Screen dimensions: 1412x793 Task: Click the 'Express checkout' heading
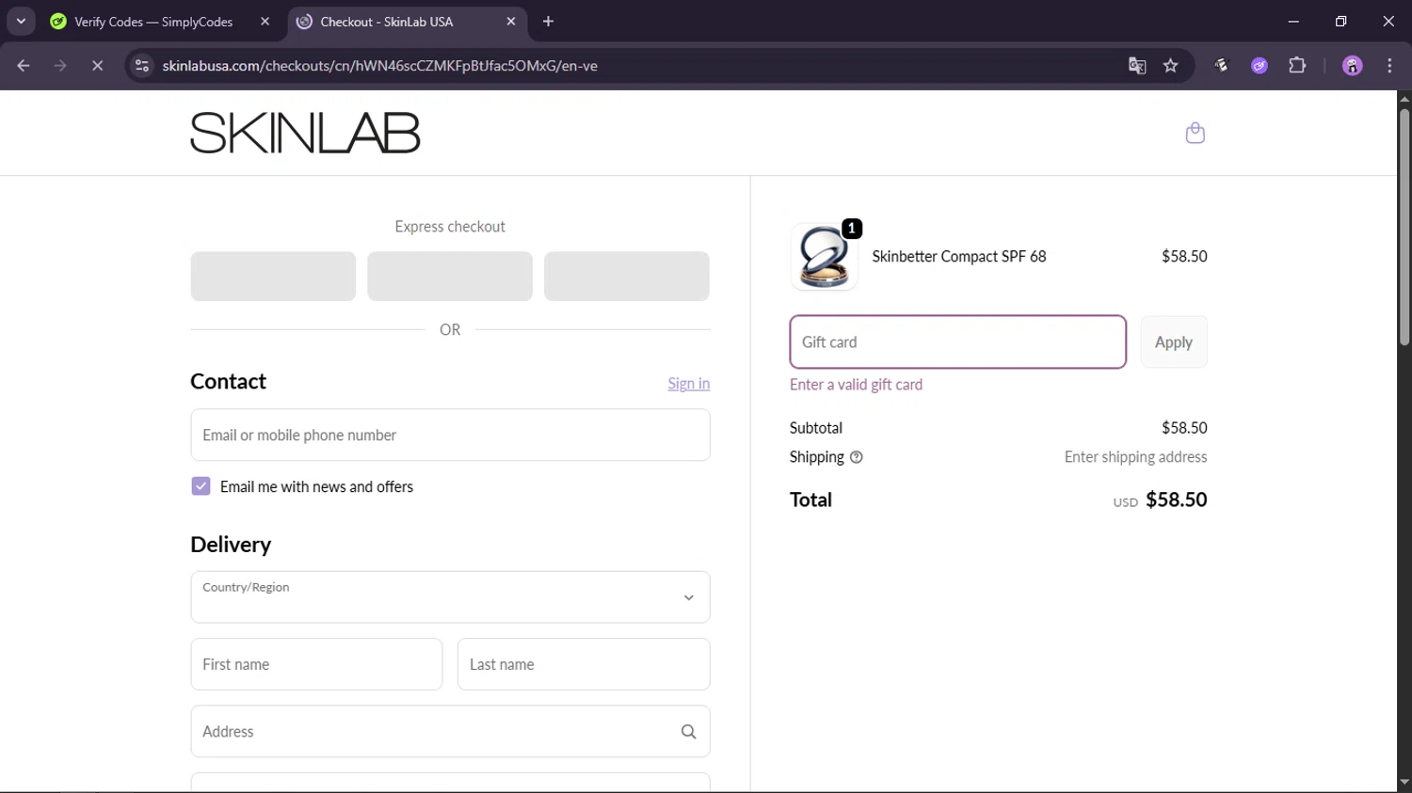click(x=450, y=227)
